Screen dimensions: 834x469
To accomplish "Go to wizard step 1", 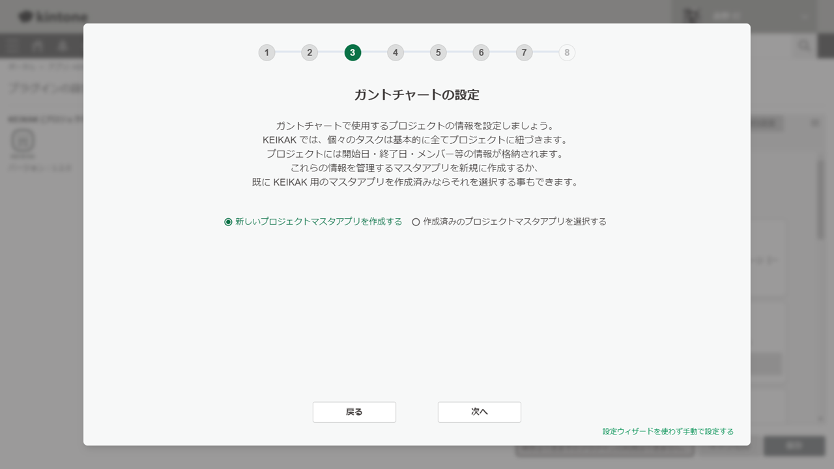I will (x=266, y=53).
